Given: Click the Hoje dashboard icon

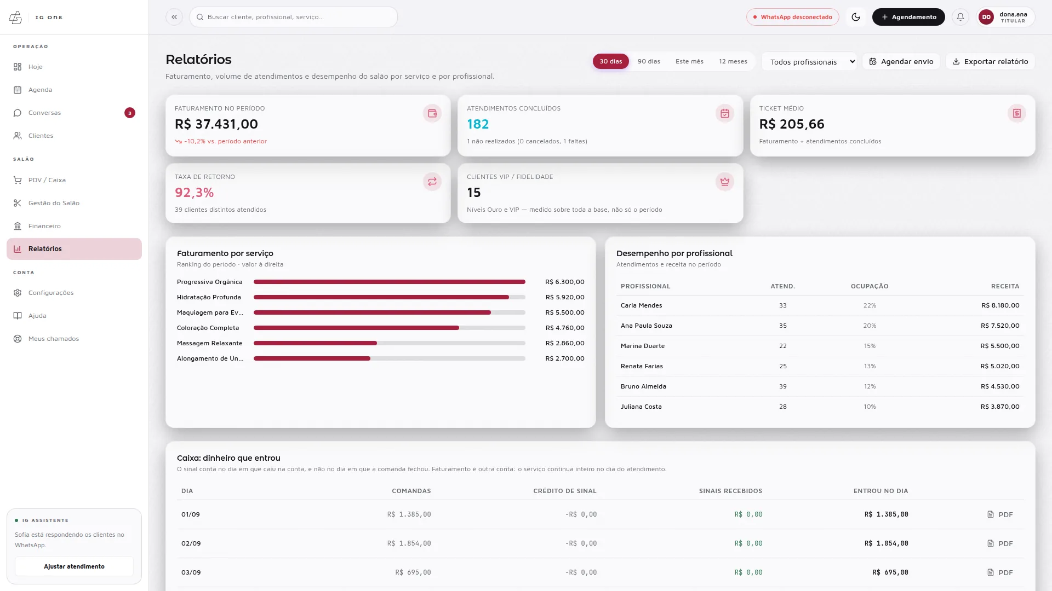Looking at the screenshot, I should (x=18, y=67).
